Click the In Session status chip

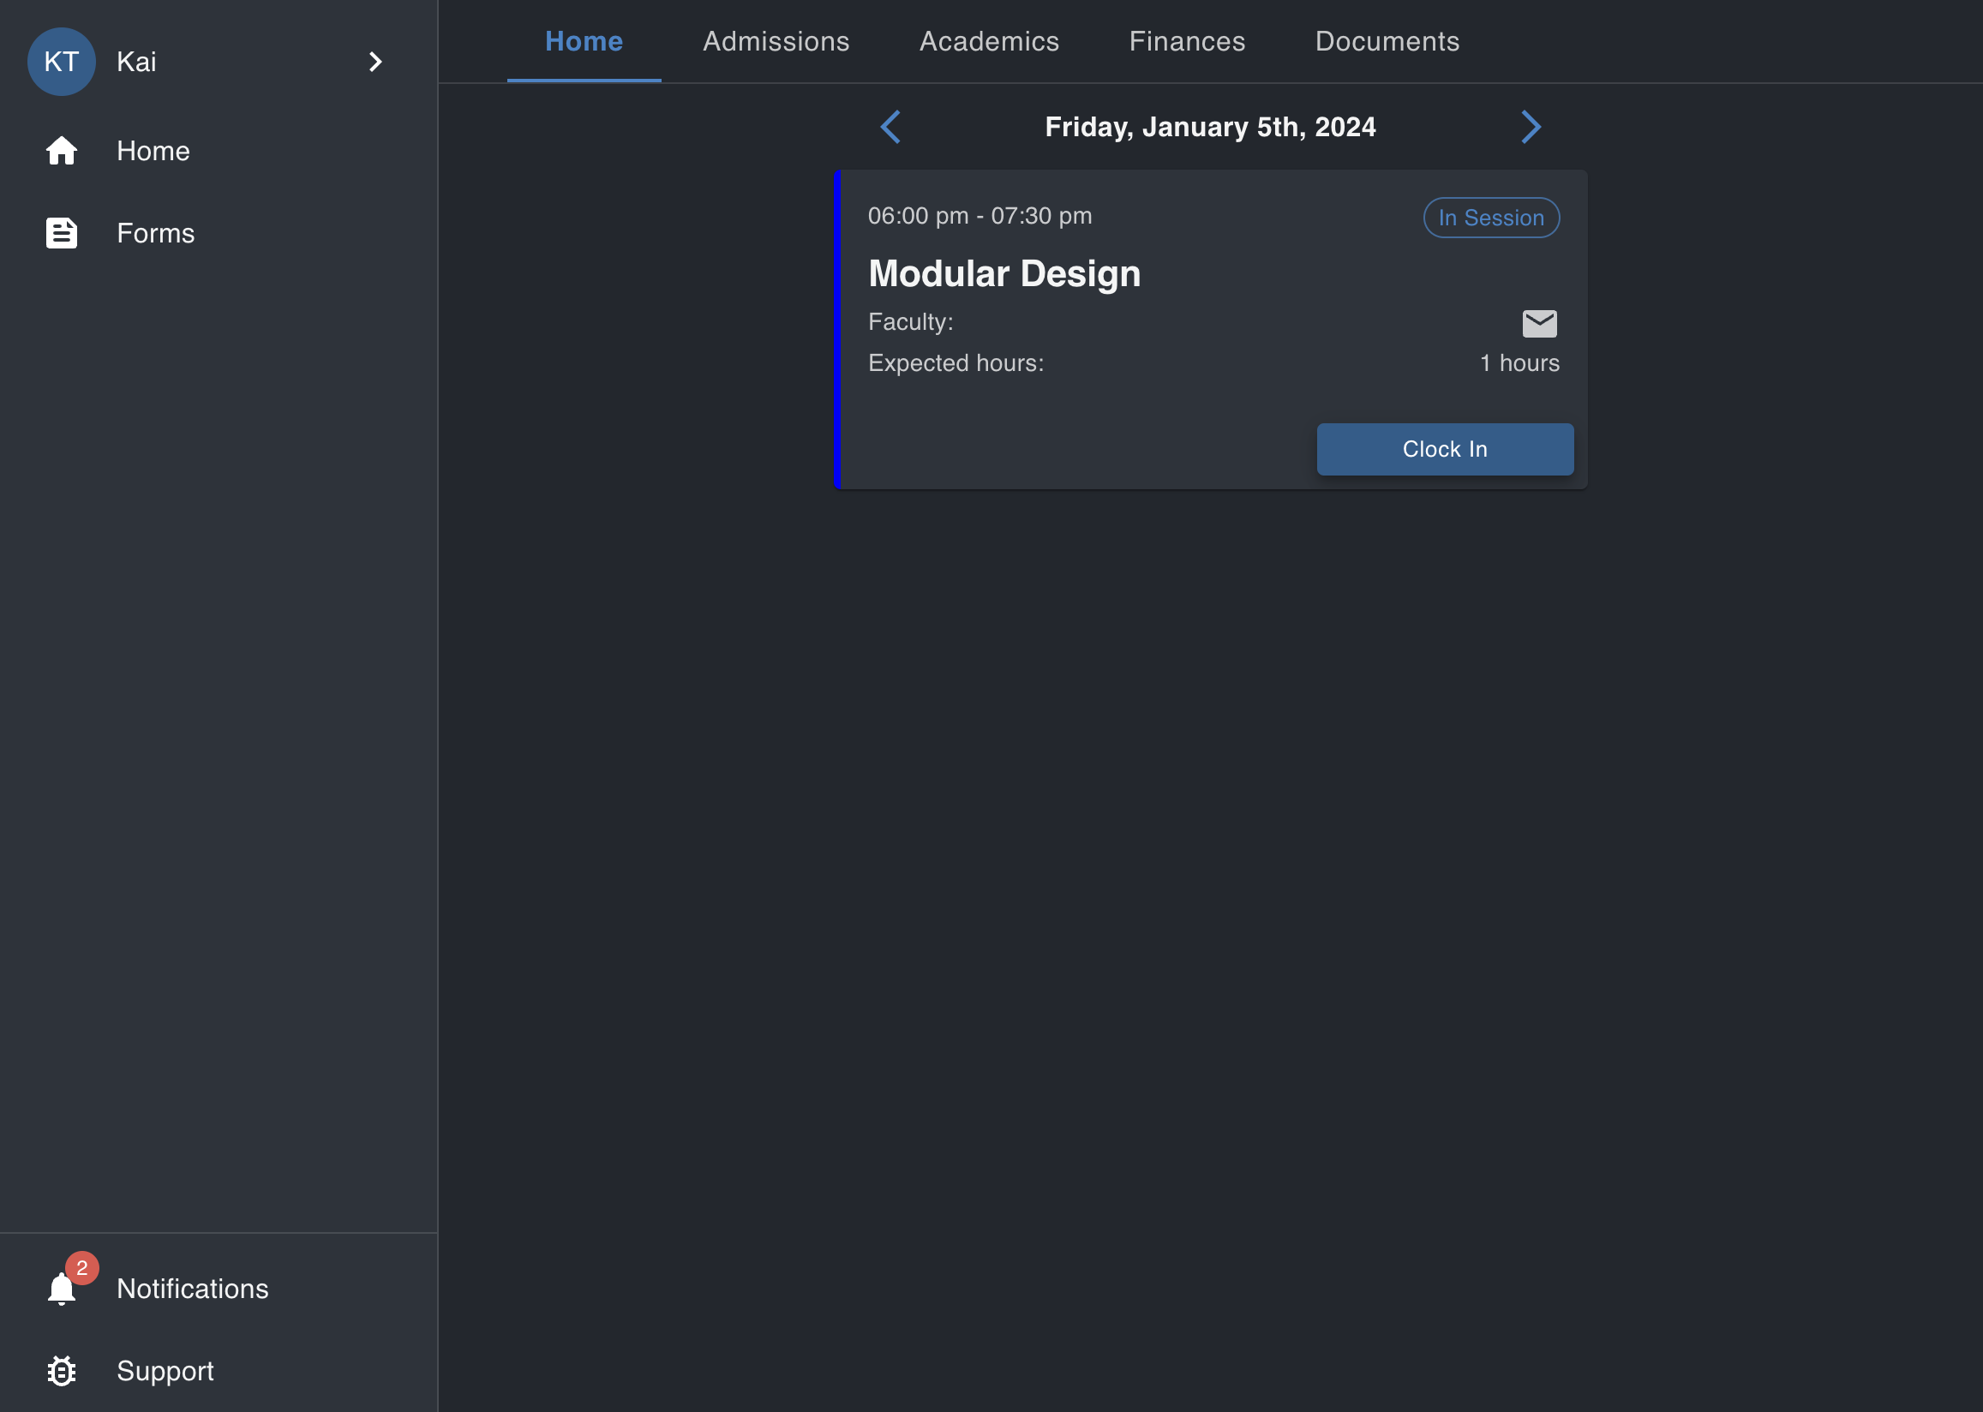pos(1491,218)
